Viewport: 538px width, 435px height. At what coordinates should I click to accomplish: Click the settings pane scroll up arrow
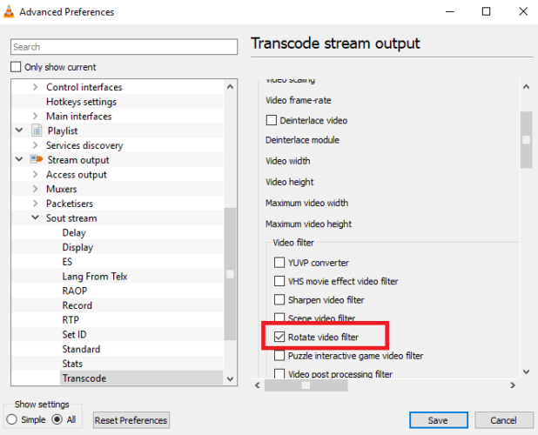[x=526, y=87]
